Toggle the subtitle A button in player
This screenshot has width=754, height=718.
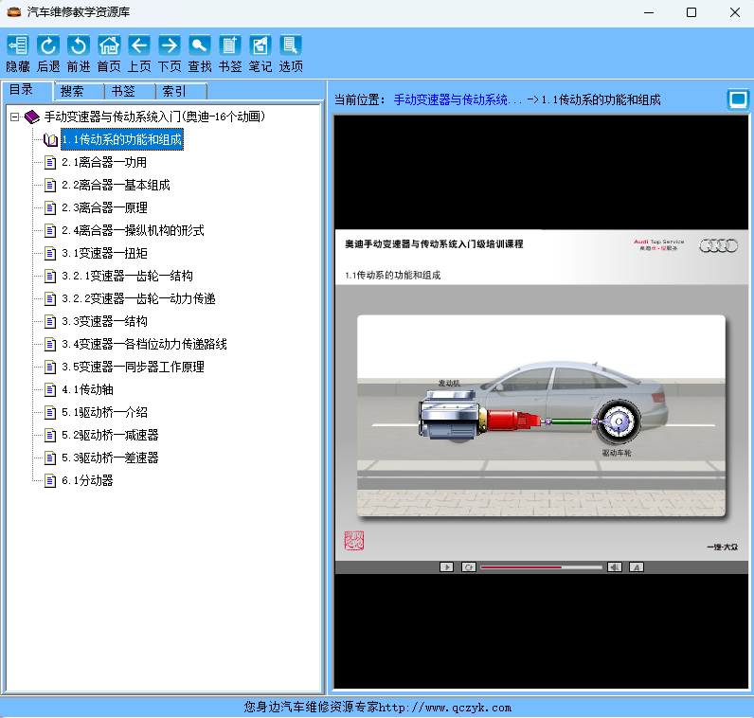pos(637,567)
